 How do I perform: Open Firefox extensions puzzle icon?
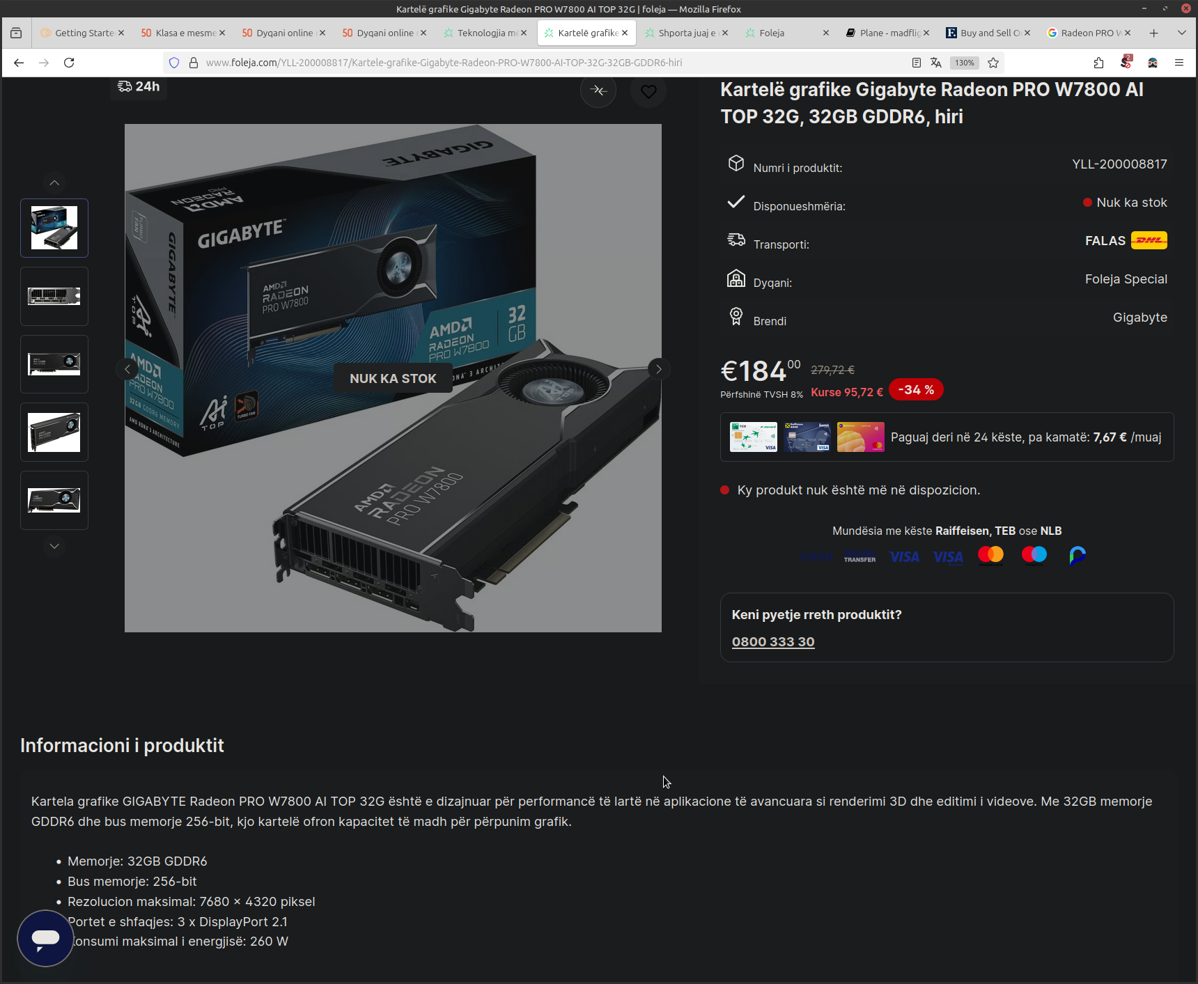(1098, 63)
